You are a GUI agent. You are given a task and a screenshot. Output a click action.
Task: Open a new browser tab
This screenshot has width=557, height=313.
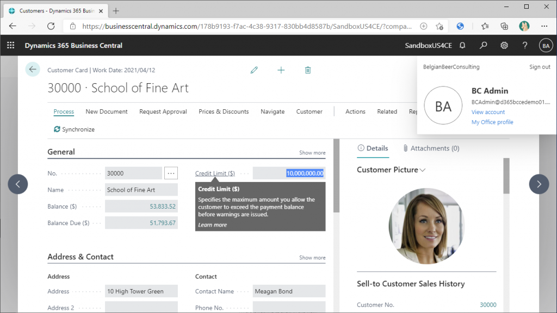click(116, 11)
